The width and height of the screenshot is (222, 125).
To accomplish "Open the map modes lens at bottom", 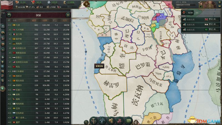I will tap(128, 121).
